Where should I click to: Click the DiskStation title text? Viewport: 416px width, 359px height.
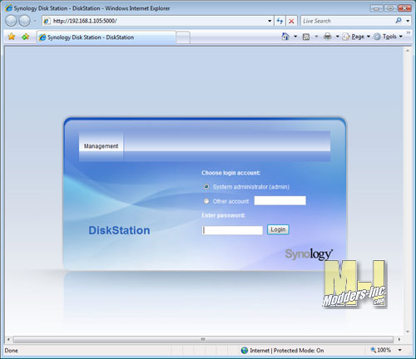click(119, 230)
